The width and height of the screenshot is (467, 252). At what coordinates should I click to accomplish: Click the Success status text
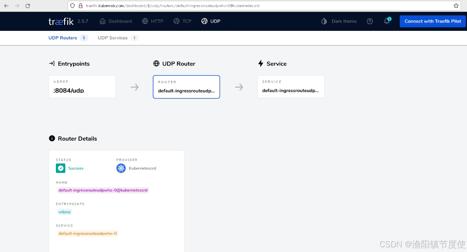click(x=76, y=168)
